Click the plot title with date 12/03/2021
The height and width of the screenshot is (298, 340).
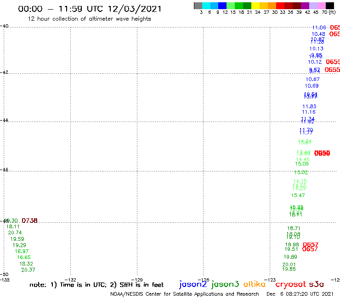pyautogui.click(x=90, y=9)
